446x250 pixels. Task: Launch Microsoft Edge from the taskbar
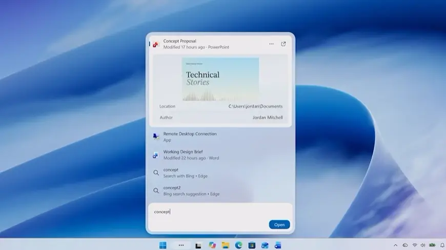tap(239, 245)
